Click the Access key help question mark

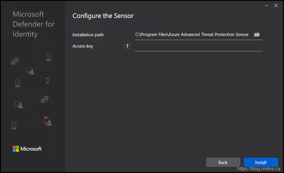coord(127,46)
